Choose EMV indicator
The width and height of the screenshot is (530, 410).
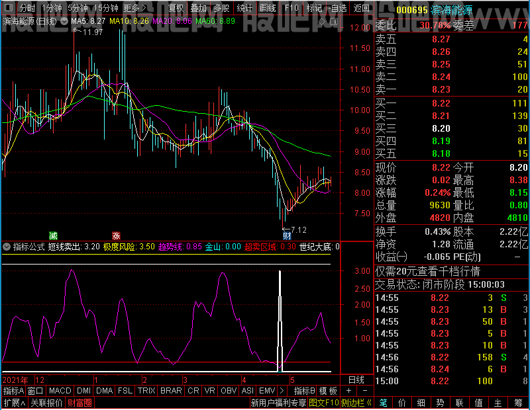tap(267, 391)
